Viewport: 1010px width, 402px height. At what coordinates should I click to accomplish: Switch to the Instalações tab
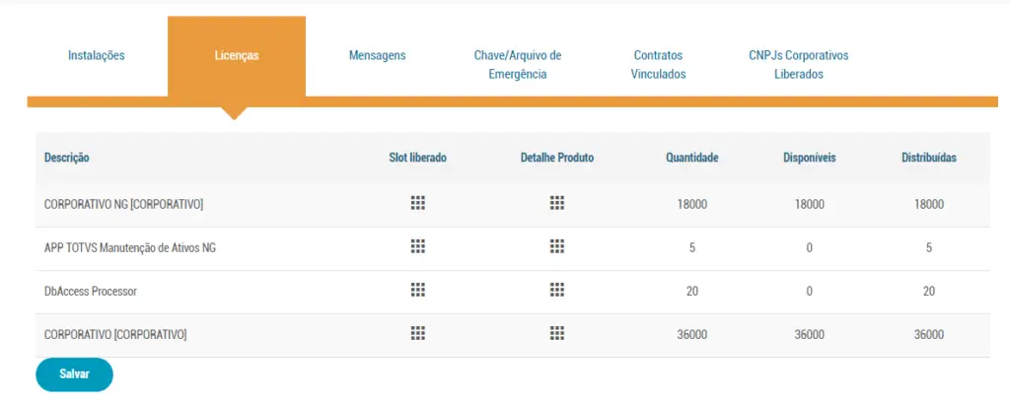pos(97,56)
